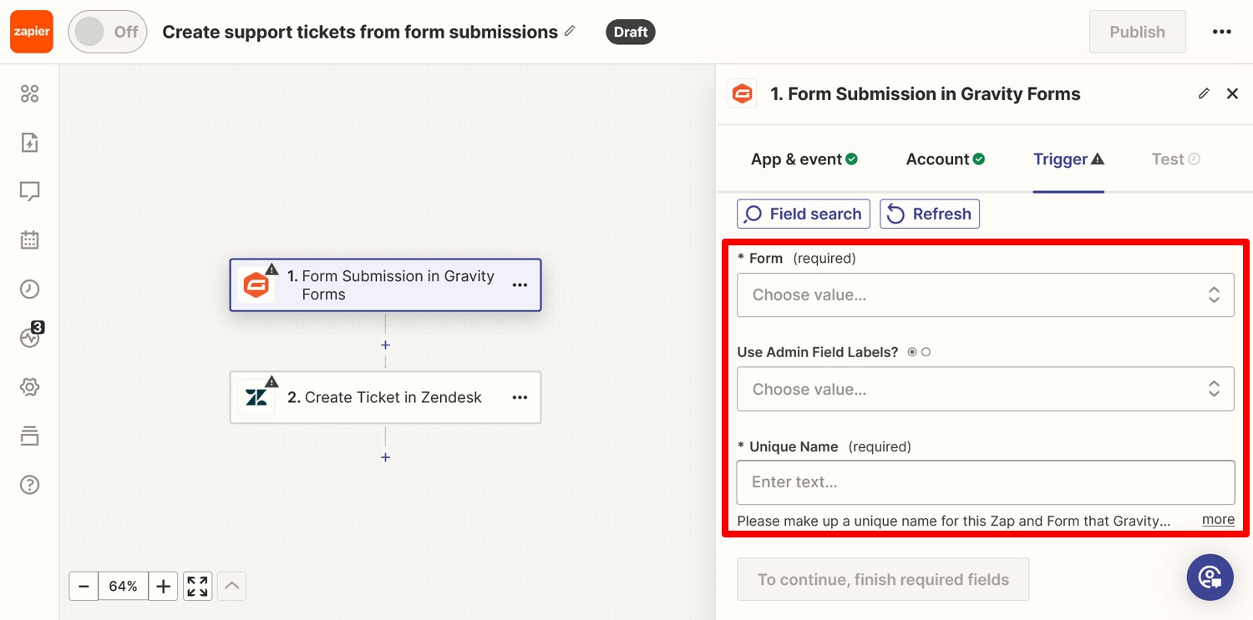
Task: Select the Create Ticket in Zendesk step
Action: (385, 397)
